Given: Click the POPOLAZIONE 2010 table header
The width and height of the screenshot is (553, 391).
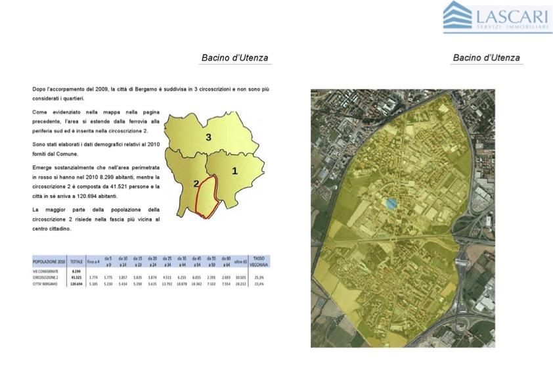Looking at the screenshot, I should click(49, 262).
